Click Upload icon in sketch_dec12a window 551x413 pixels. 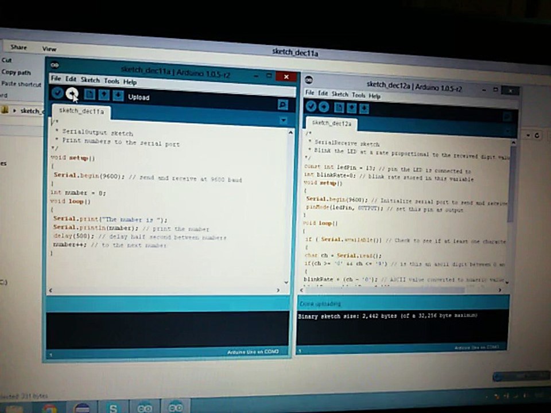pyautogui.click(x=324, y=107)
